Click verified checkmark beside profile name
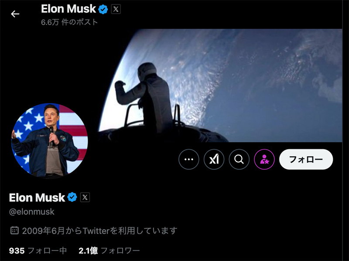 pyautogui.click(x=72, y=197)
